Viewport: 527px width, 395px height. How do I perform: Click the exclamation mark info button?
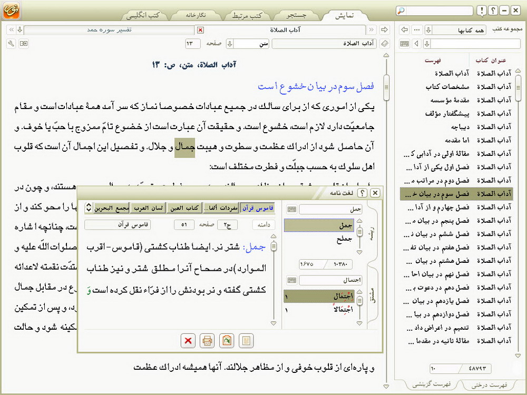click(x=482, y=11)
